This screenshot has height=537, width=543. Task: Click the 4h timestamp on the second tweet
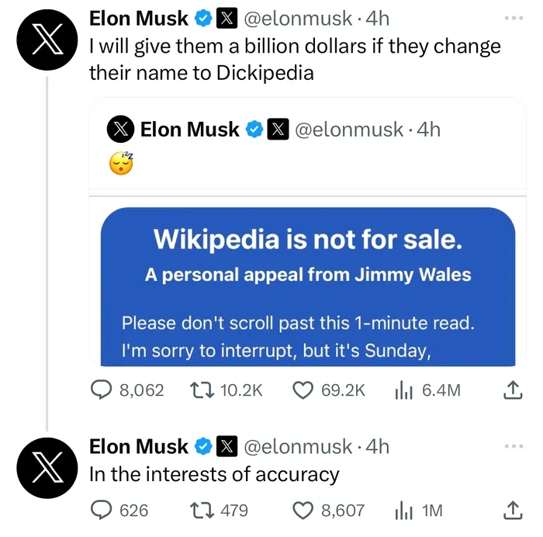tap(378, 447)
